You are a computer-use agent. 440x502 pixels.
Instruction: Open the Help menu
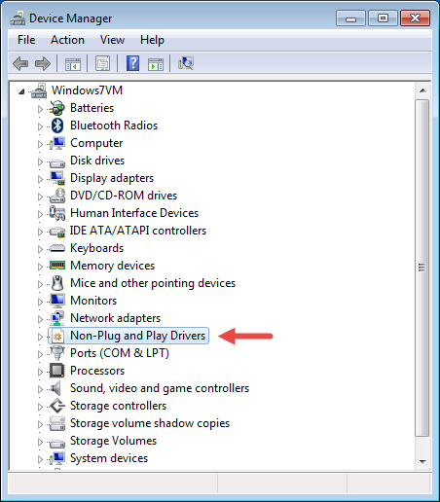(152, 40)
